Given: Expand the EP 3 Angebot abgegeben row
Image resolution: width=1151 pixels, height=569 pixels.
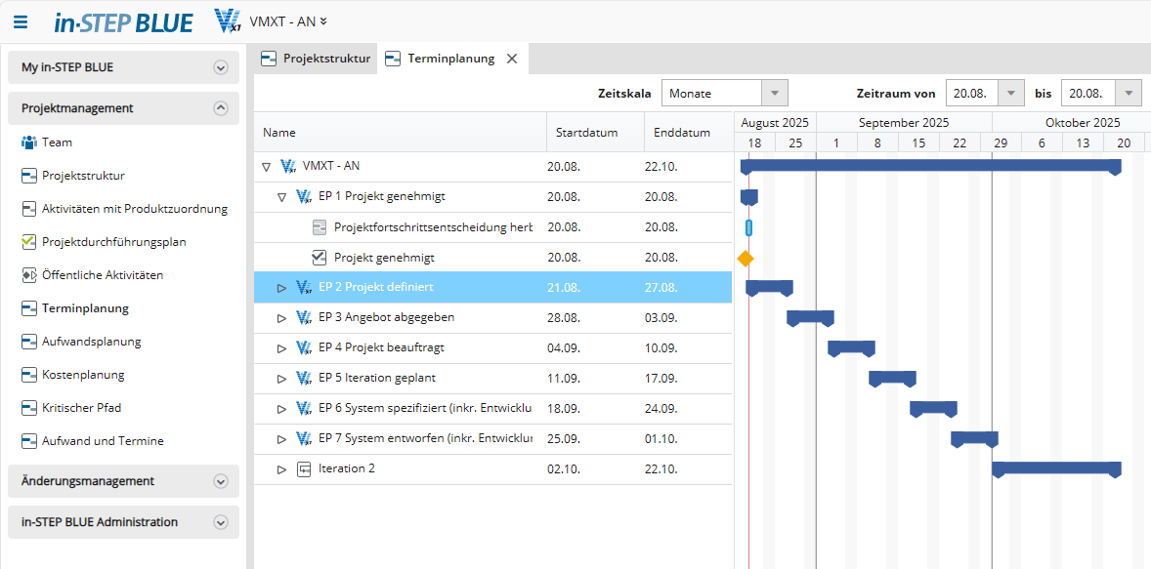Looking at the screenshot, I should click(281, 318).
